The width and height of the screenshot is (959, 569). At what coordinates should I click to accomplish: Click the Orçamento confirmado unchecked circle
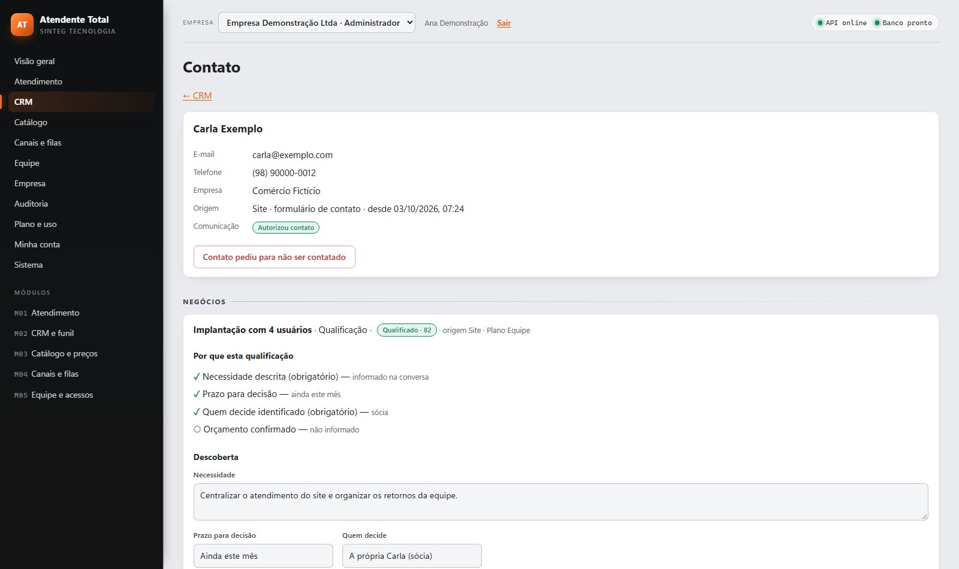197,429
